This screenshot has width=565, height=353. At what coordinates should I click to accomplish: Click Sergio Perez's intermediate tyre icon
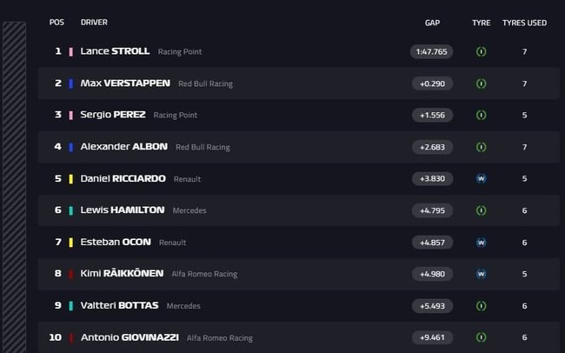click(x=481, y=115)
